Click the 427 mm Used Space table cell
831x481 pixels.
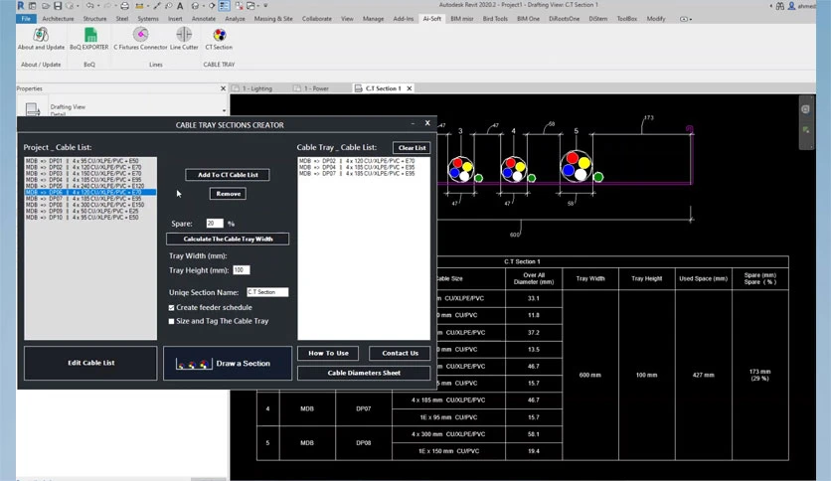(x=704, y=375)
